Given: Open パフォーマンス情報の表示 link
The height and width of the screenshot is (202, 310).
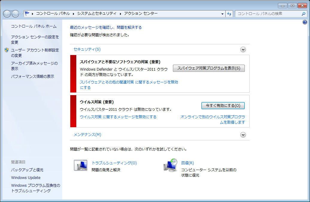Looking at the screenshot, I should 32,76.
